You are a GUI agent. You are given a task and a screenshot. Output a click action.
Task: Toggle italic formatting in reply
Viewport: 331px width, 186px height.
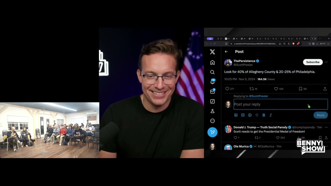tap(271, 115)
